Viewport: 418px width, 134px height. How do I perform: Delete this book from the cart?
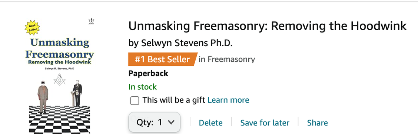point(210,123)
